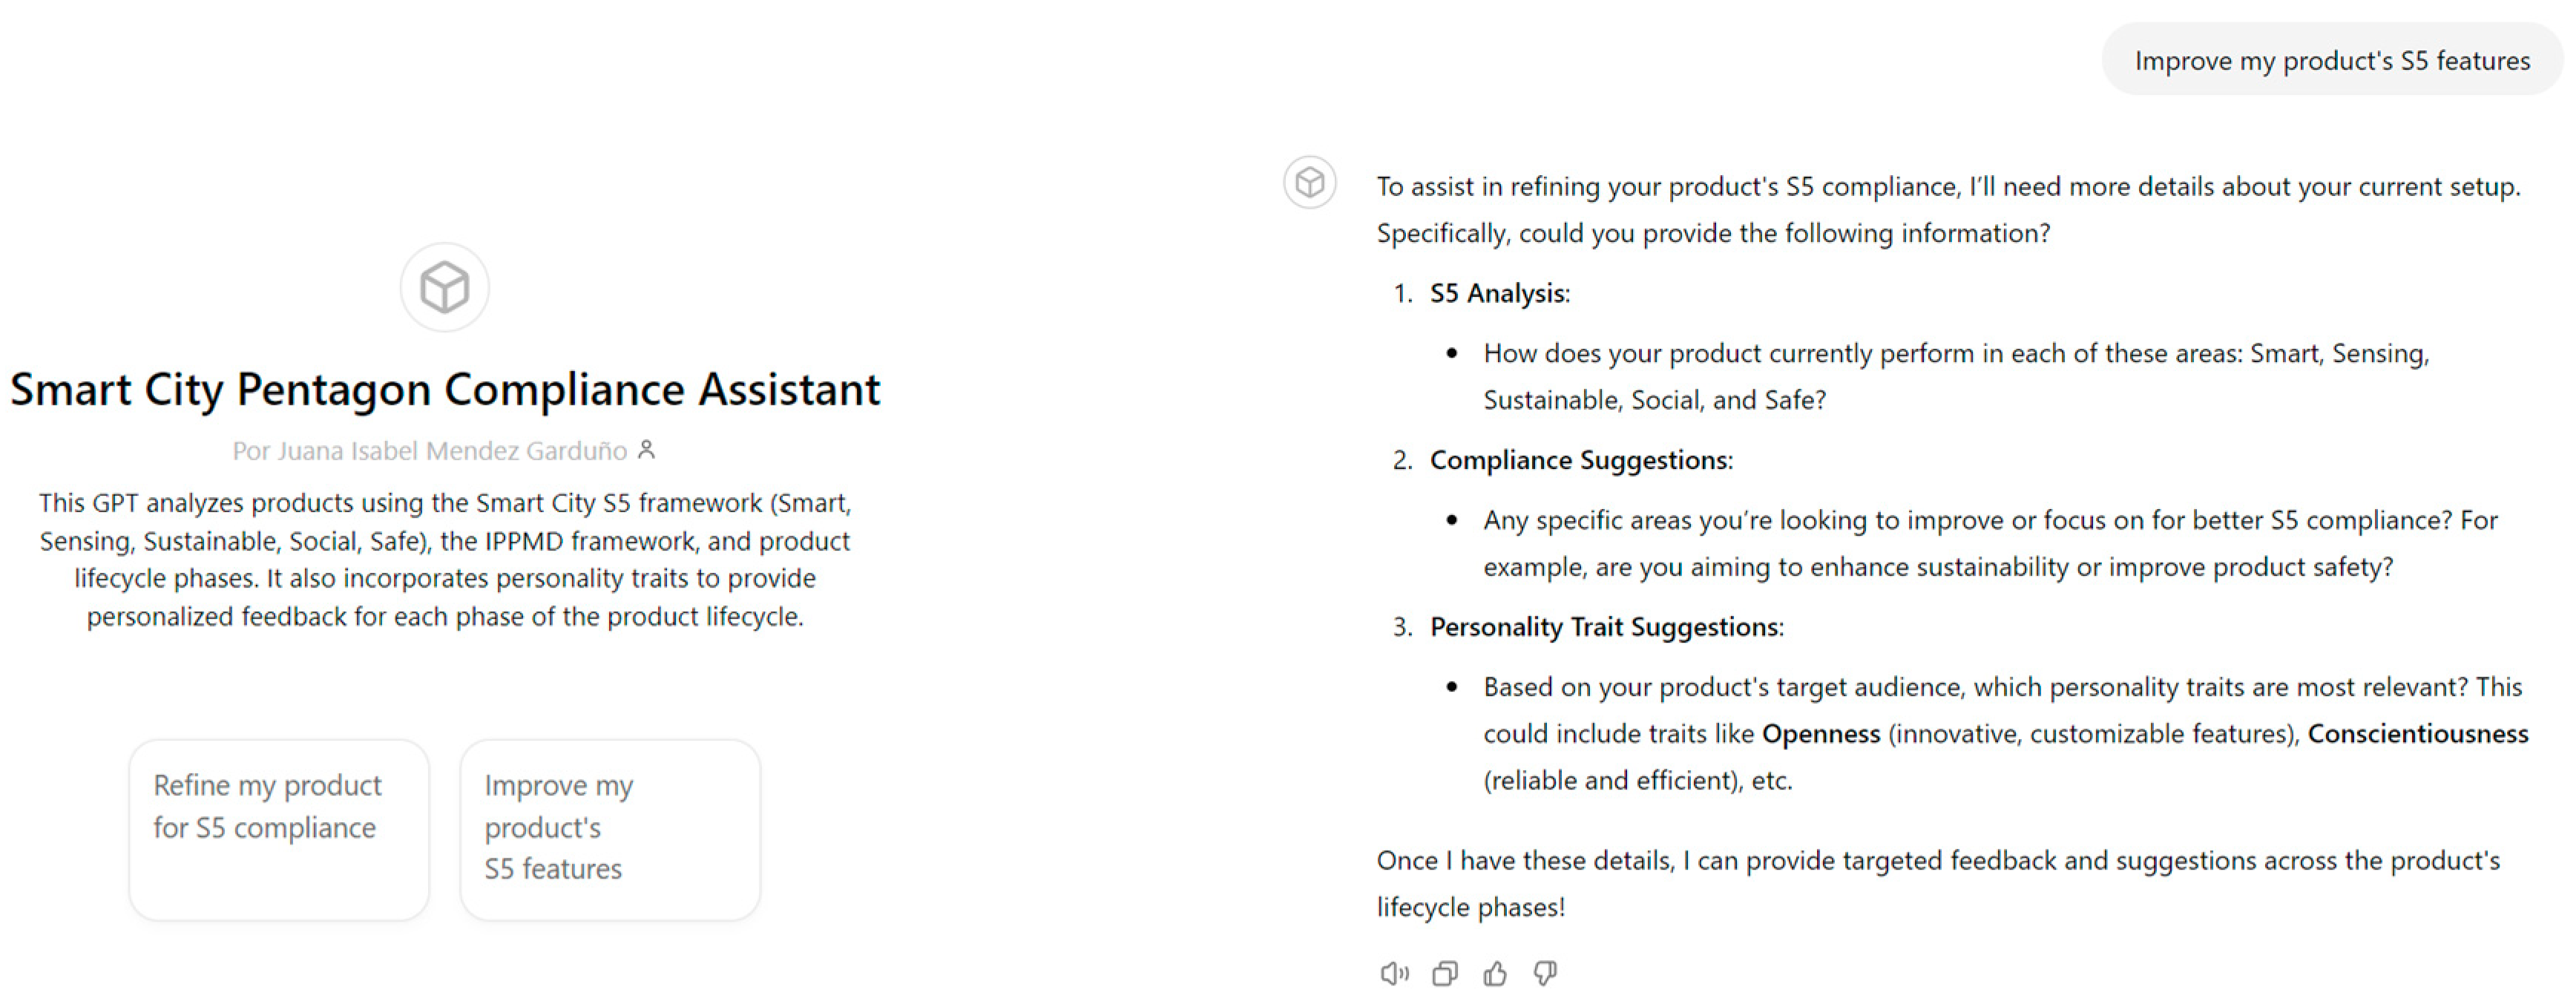Click the person icon next to author name

click(x=647, y=450)
